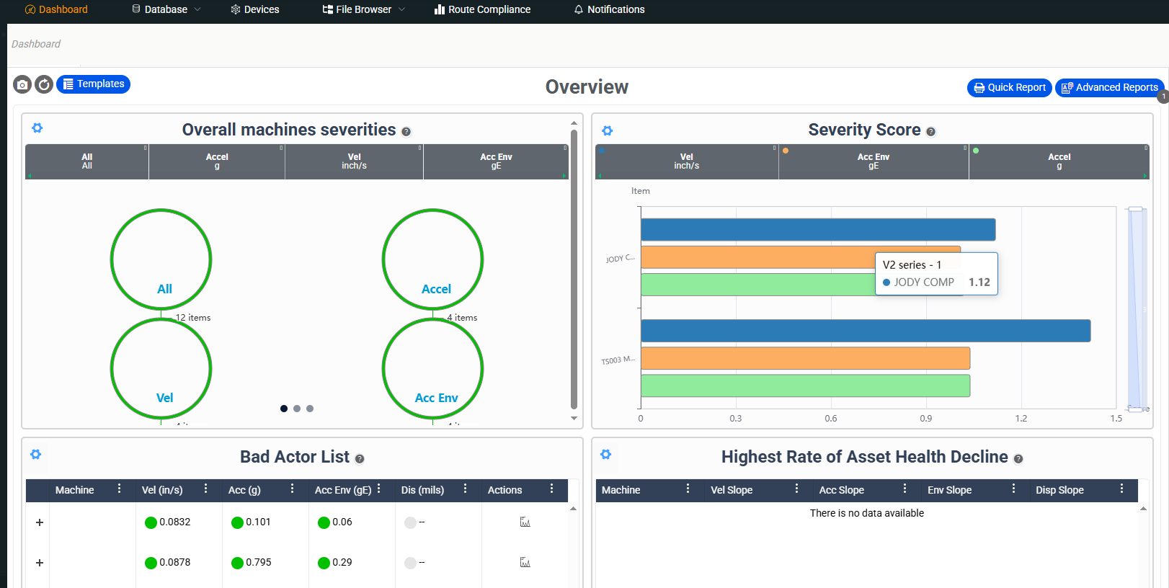Open settings gear of Asset Health Decline panel
This screenshot has width=1169, height=588.
(606, 455)
